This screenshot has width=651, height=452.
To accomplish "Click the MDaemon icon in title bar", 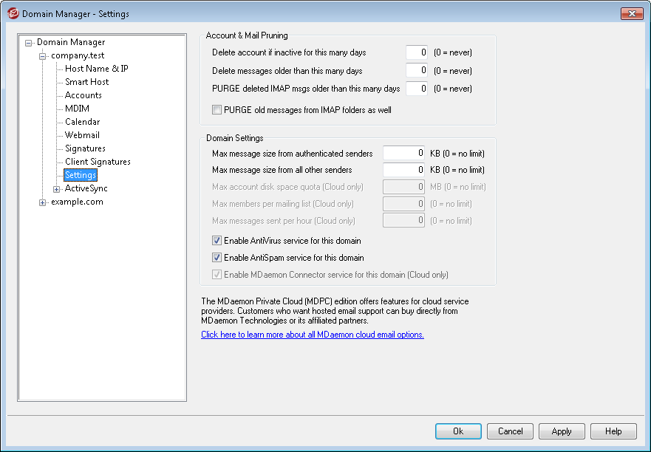I will click(x=13, y=13).
